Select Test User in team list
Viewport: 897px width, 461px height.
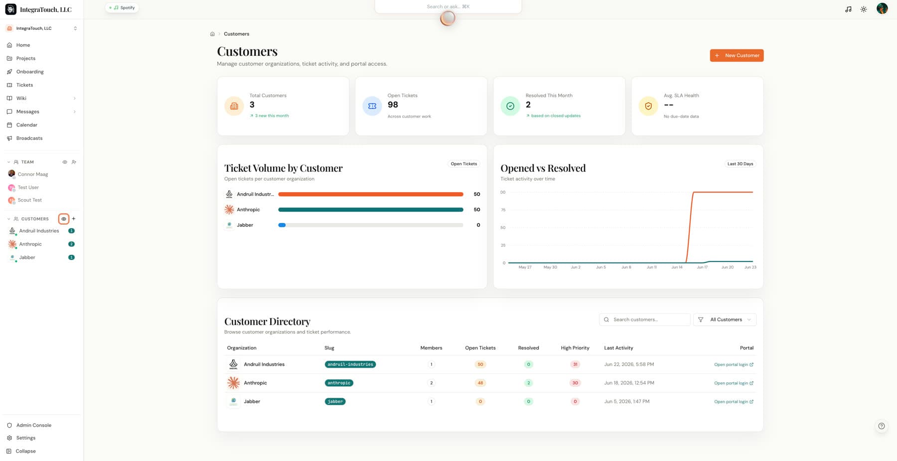28,188
